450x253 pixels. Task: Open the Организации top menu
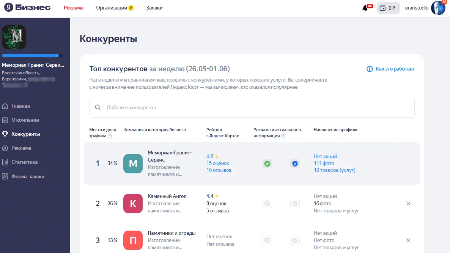coord(114,8)
